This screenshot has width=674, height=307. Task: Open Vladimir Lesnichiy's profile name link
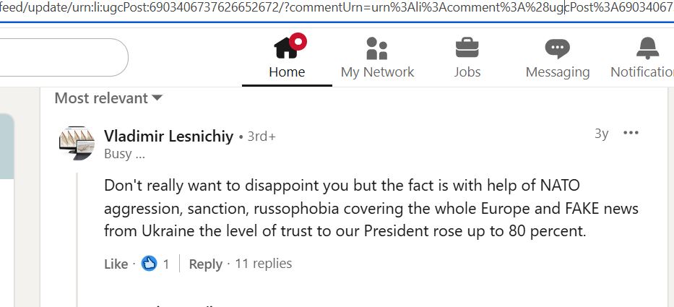click(168, 136)
